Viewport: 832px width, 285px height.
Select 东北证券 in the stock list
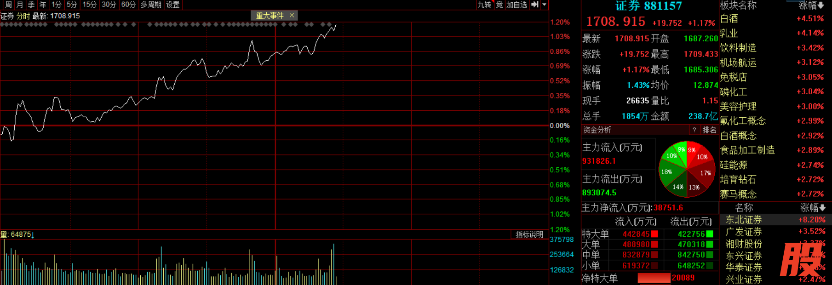pos(744,220)
